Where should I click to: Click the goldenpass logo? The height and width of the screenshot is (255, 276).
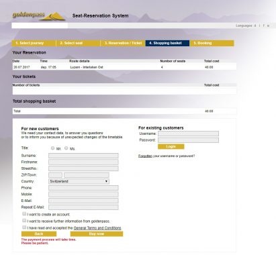(x=38, y=16)
